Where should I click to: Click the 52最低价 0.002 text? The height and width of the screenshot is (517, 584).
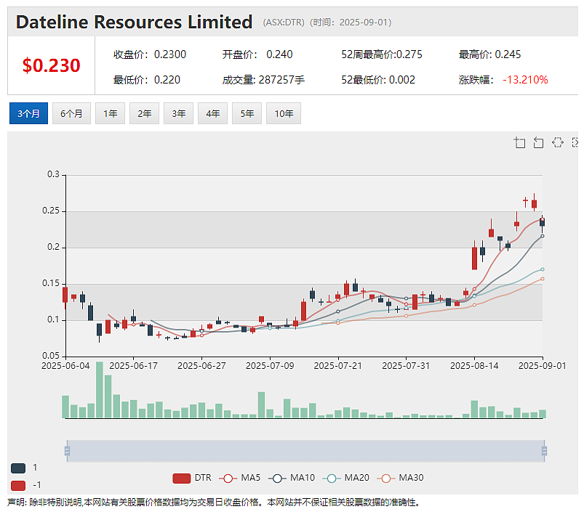coord(378,80)
